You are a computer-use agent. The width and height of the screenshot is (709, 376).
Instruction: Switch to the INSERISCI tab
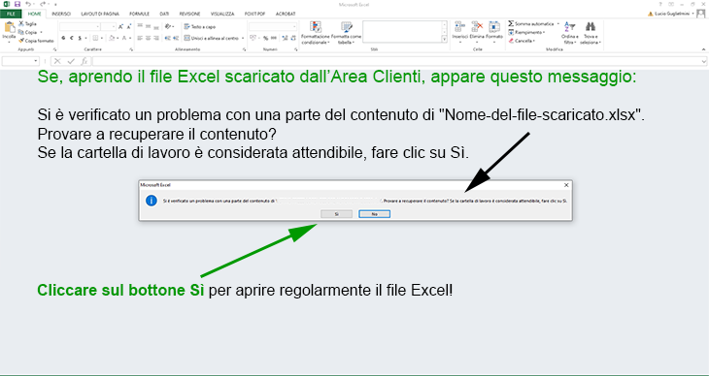pos(61,14)
